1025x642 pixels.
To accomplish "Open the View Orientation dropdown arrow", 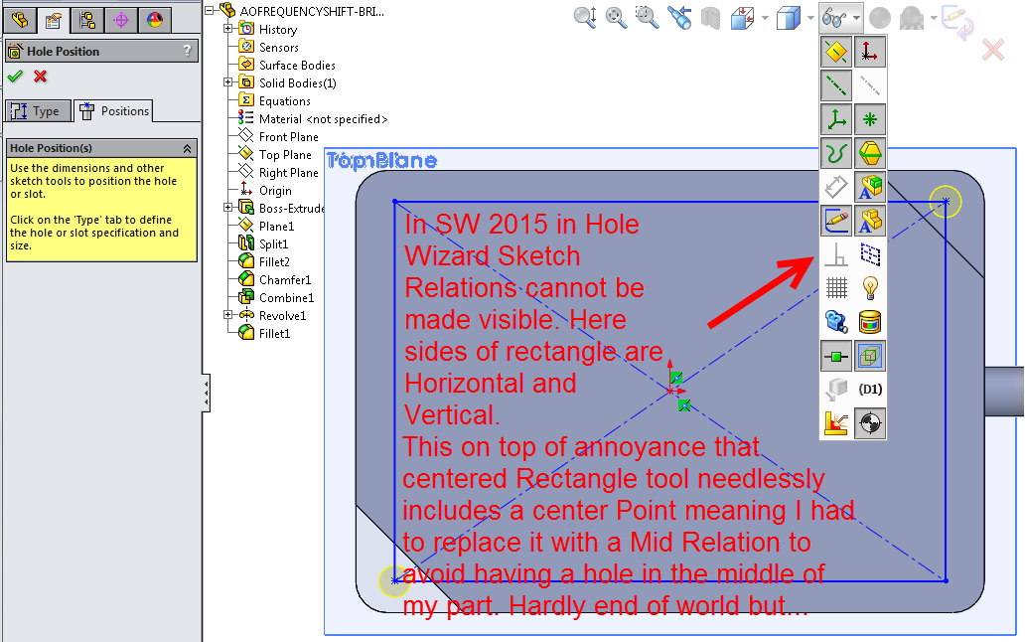I will point(765,18).
